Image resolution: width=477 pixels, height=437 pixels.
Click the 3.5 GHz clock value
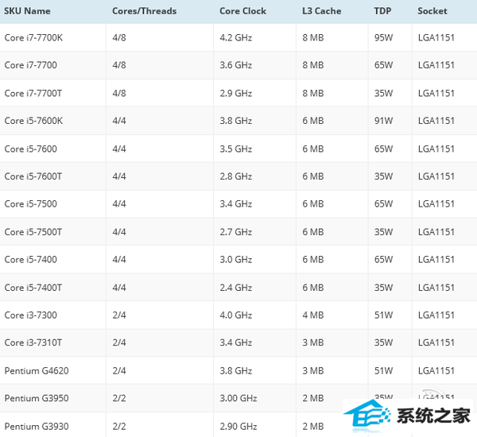pyautogui.click(x=236, y=149)
